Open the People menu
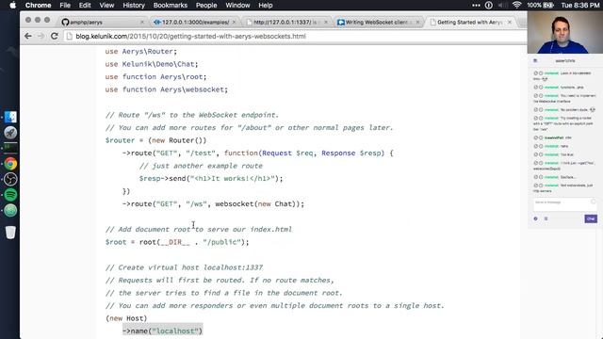The image size is (603, 339). (206, 6)
